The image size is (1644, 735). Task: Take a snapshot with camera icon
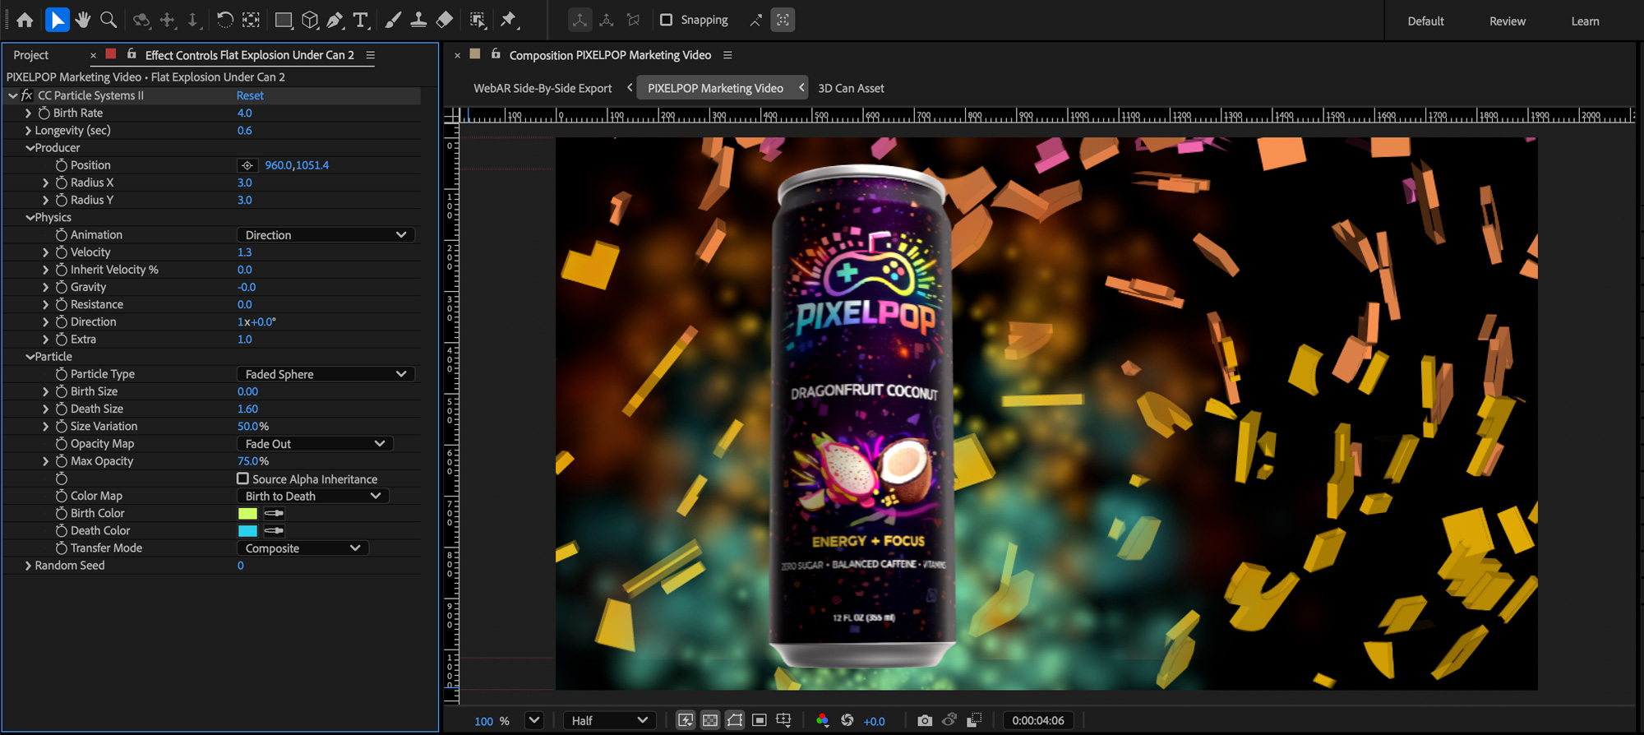925,720
